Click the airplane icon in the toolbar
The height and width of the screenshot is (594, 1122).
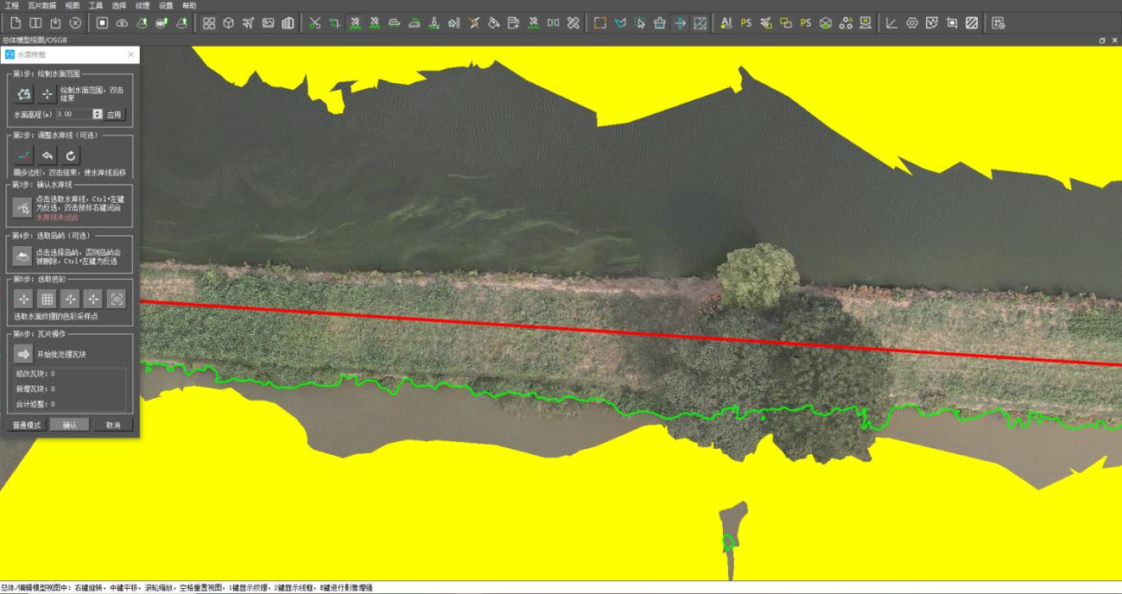[x=249, y=22]
